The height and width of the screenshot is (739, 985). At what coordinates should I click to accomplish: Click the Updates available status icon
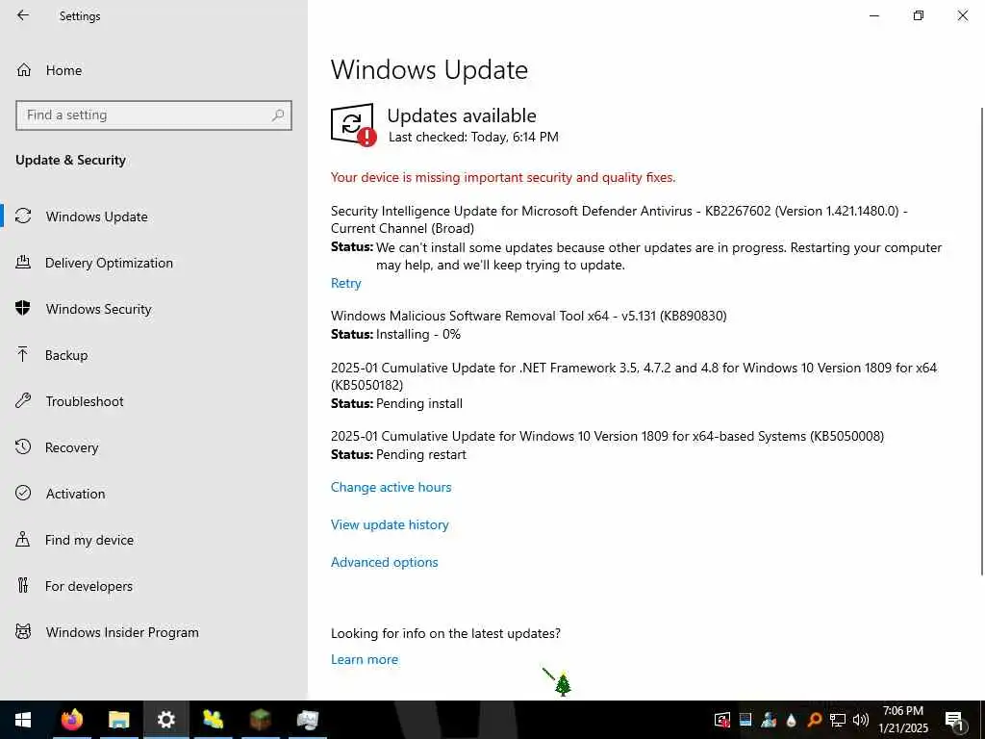[353, 124]
